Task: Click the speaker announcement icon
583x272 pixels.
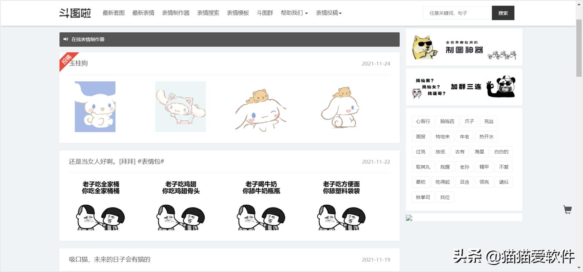Action: 66,39
